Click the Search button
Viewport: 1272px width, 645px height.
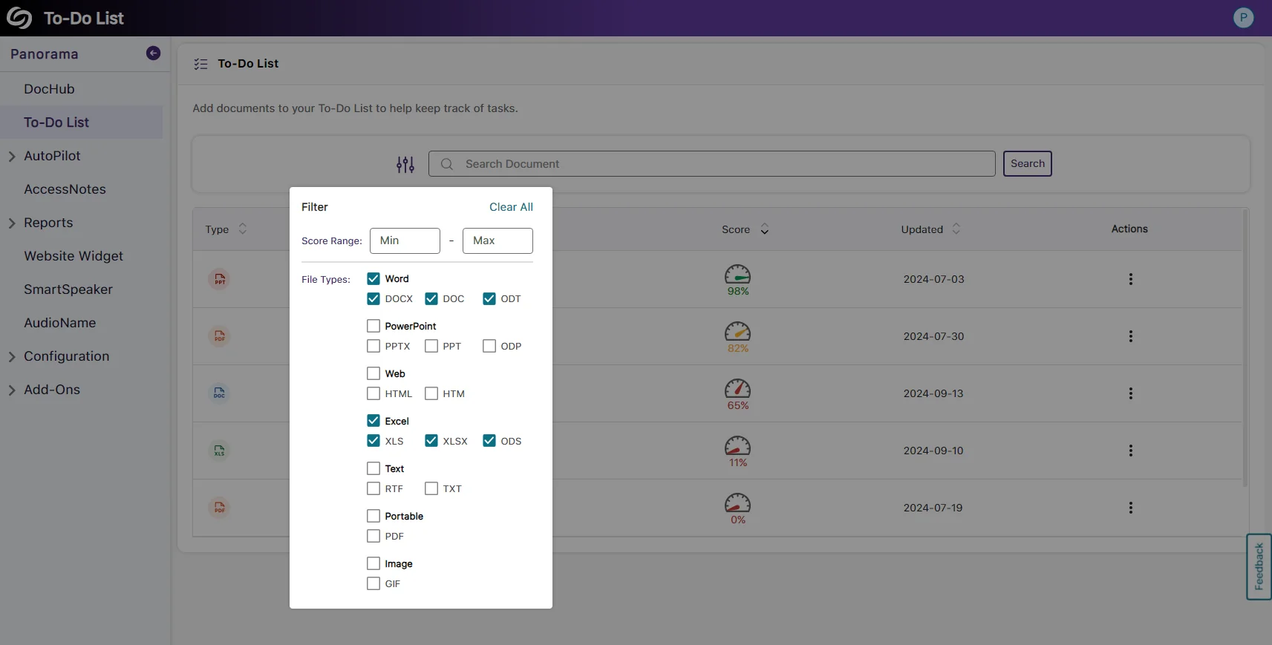(1027, 164)
